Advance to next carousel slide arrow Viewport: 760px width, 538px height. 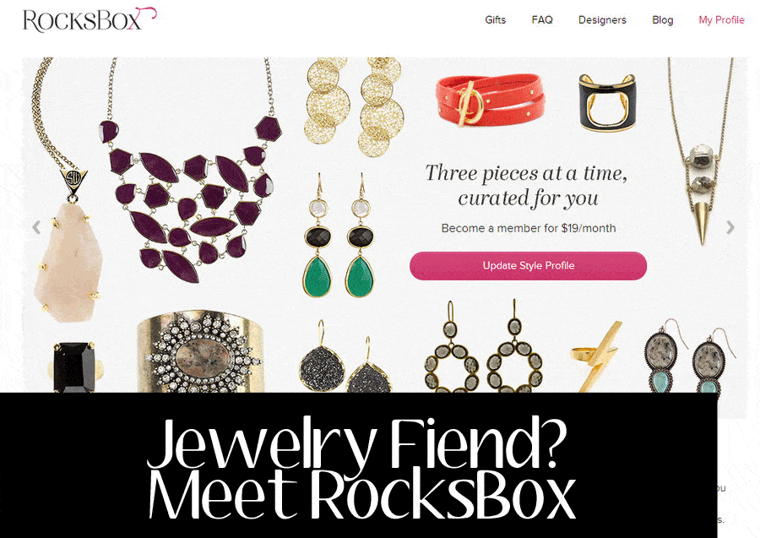click(730, 227)
